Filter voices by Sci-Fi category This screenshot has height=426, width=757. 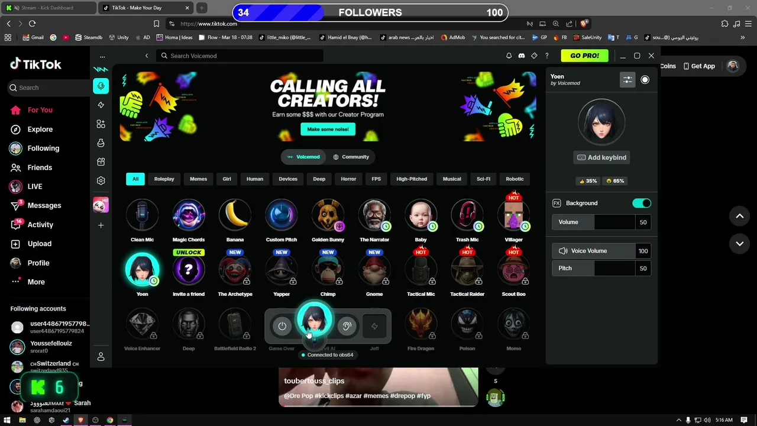[483, 179]
